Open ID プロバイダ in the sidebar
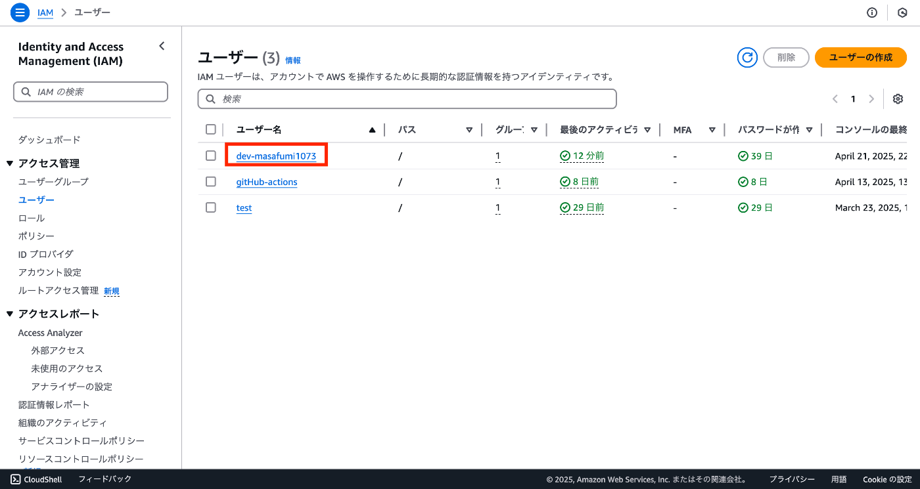This screenshot has height=489, width=920. coord(46,254)
